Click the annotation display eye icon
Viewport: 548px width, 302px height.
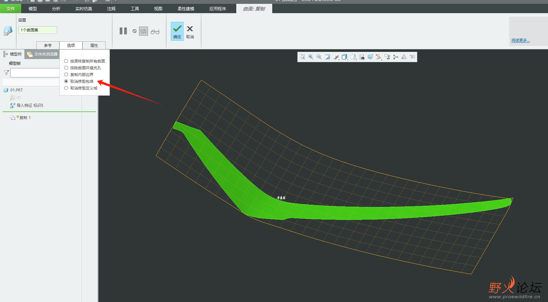tap(387, 57)
